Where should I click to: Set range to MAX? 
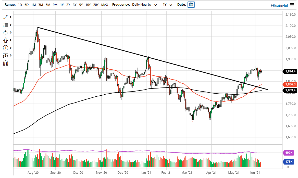(x=105, y=5)
